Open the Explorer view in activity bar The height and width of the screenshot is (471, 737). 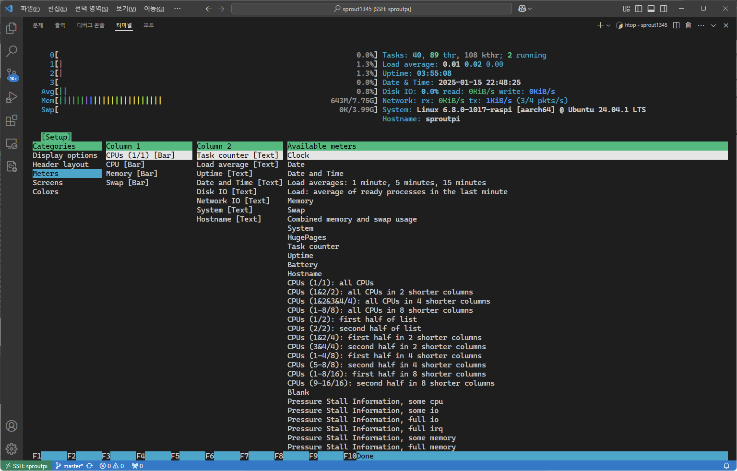[12, 28]
